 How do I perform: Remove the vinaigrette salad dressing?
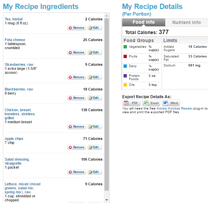click(76, 172)
